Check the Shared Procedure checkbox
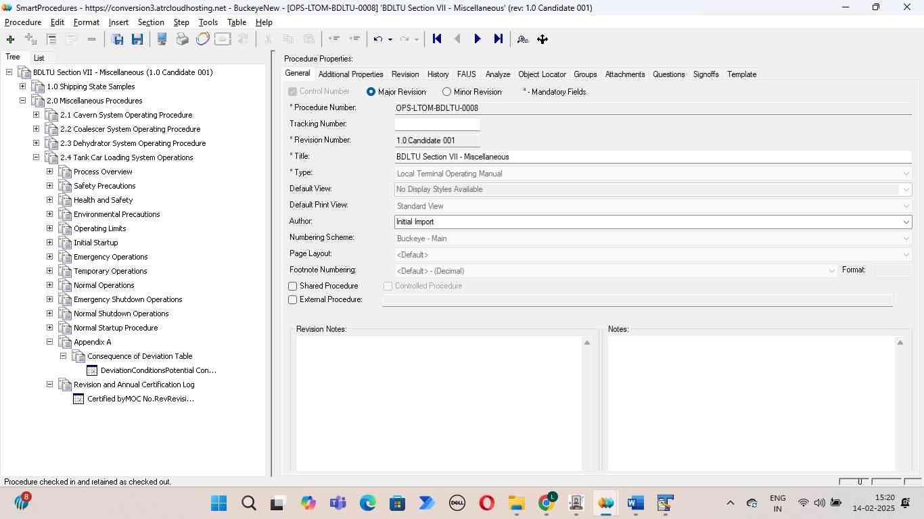 (293, 287)
